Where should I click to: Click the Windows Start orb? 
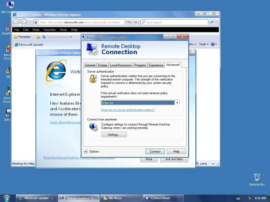click(7, 198)
